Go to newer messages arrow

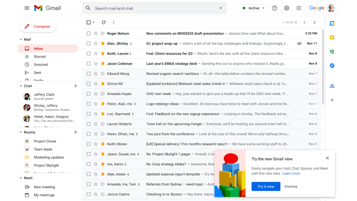pyautogui.click(x=304, y=22)
